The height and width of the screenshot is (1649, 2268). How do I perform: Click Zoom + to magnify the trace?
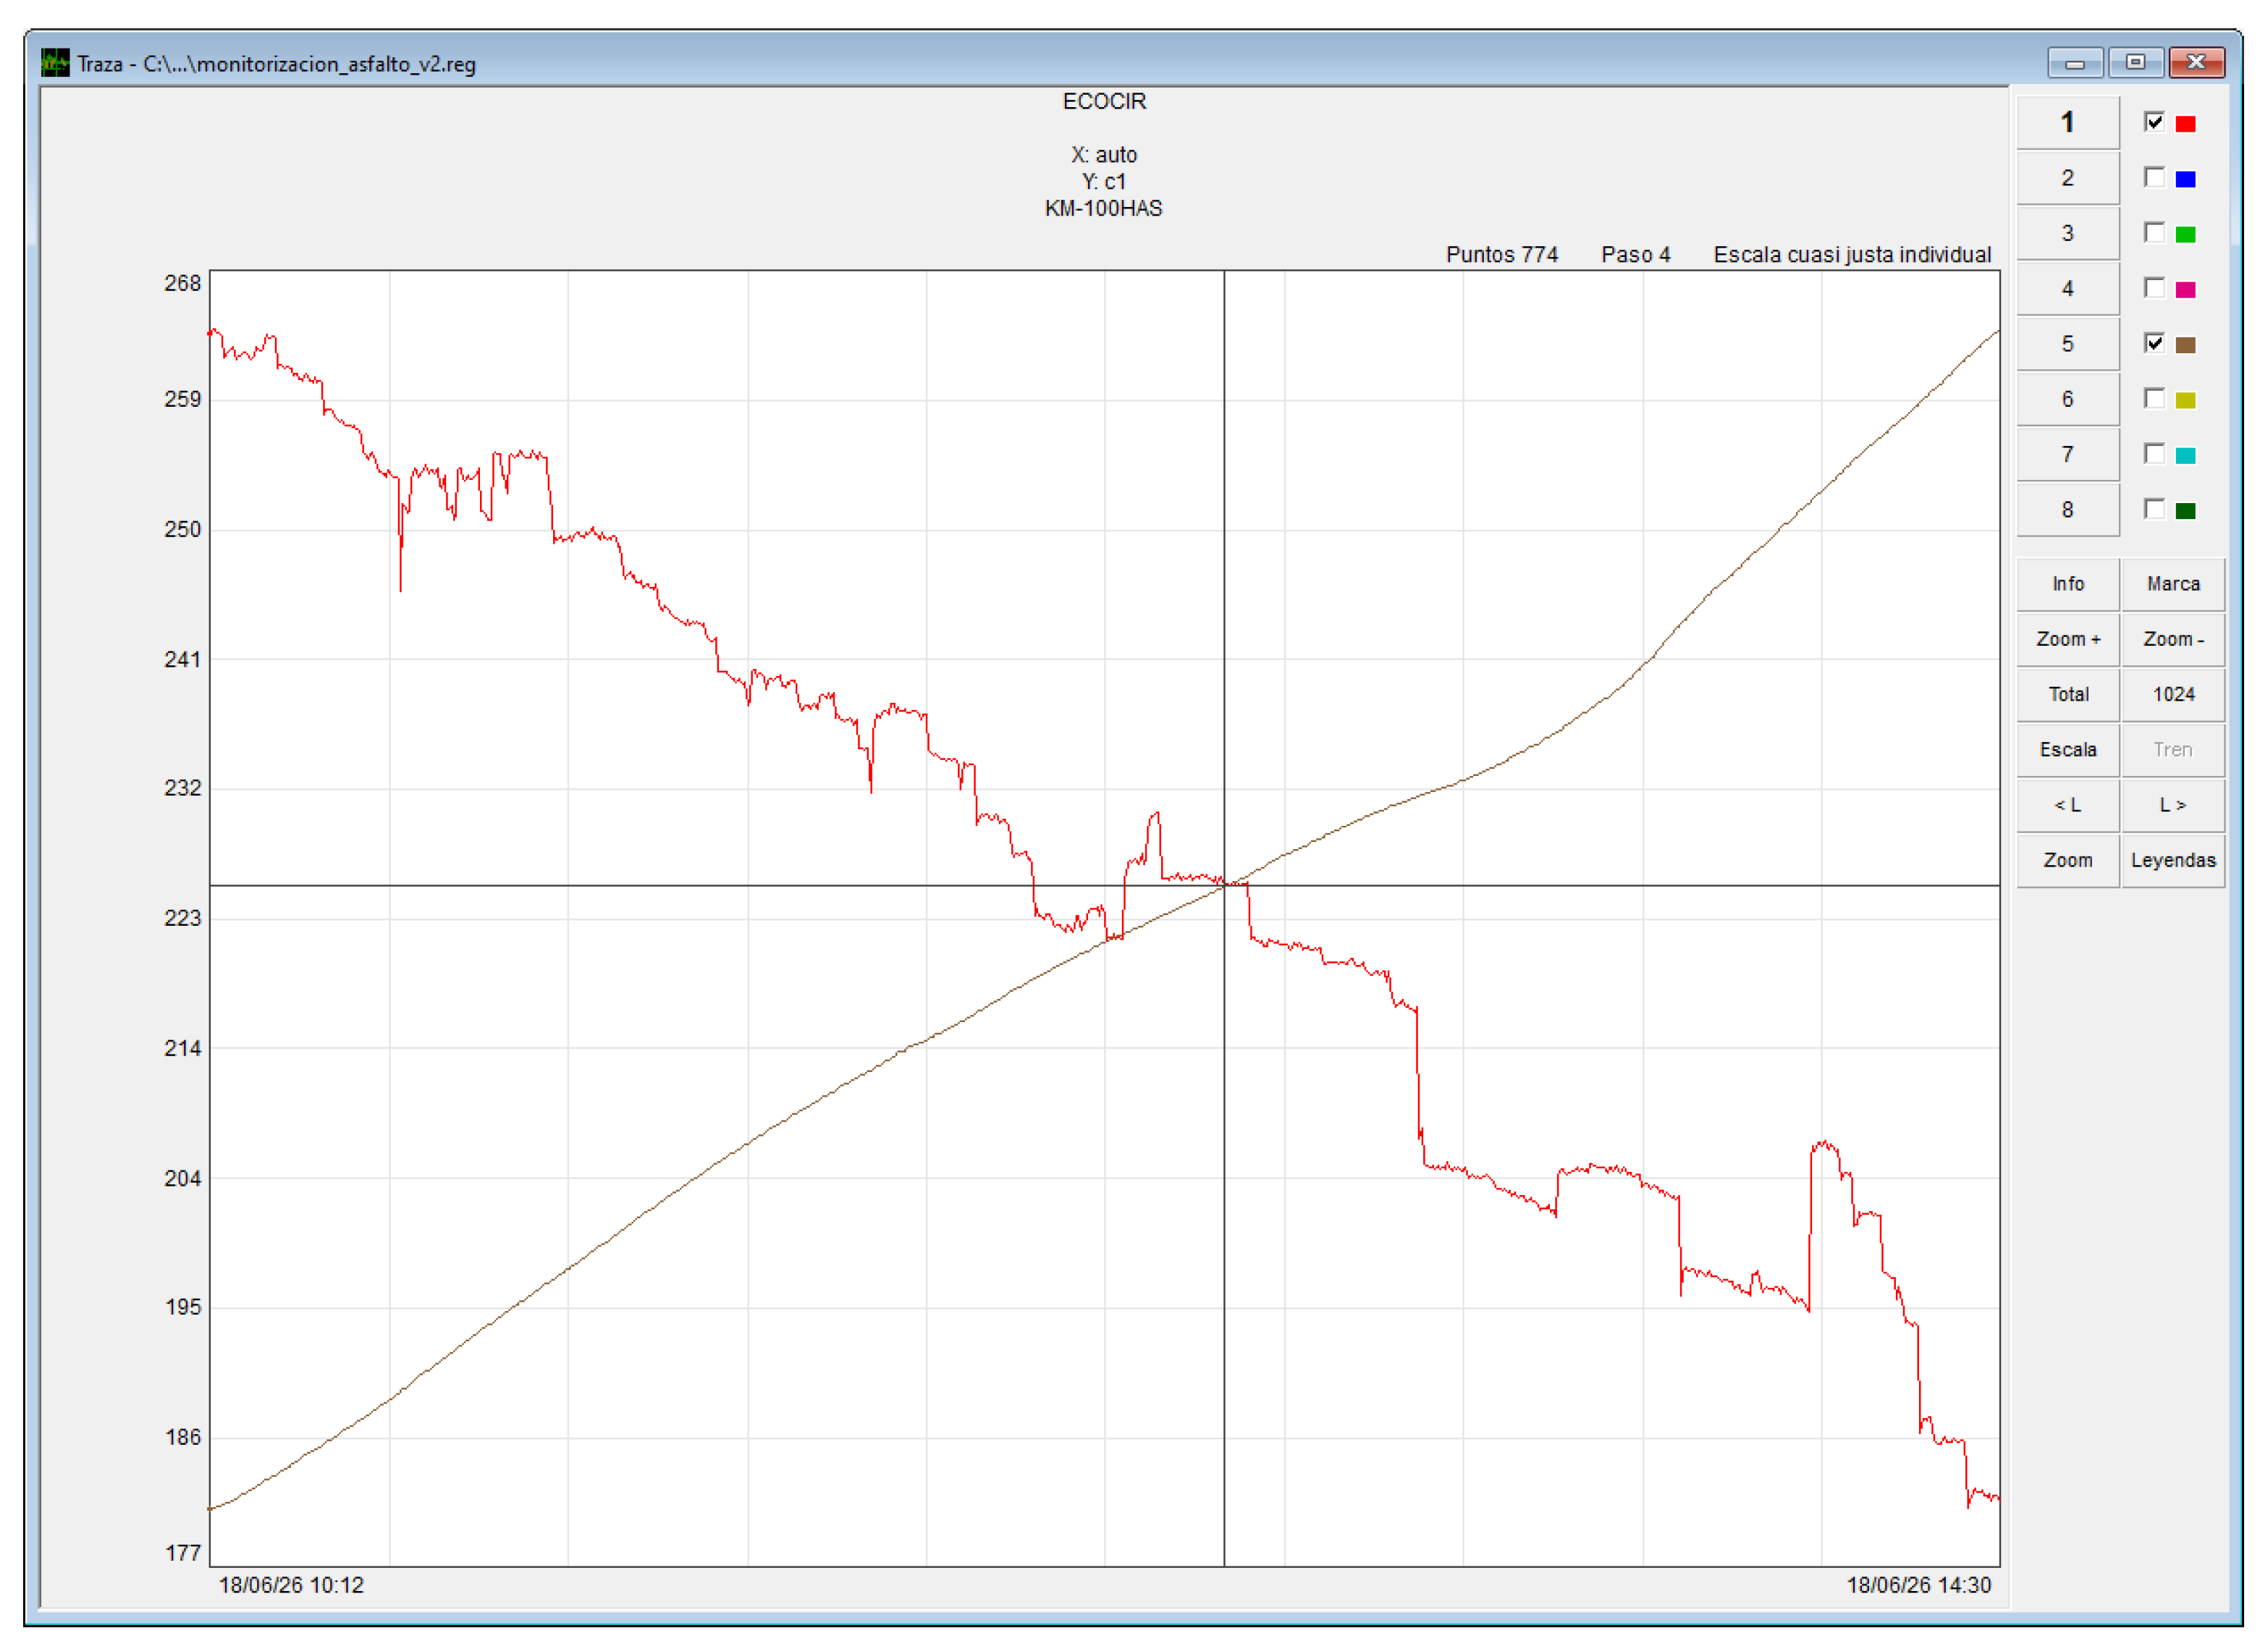click(2067, 639)
